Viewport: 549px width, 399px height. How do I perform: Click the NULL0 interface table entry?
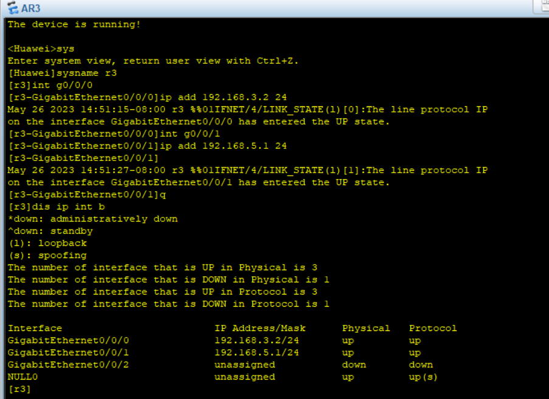(x=22, y=377)
